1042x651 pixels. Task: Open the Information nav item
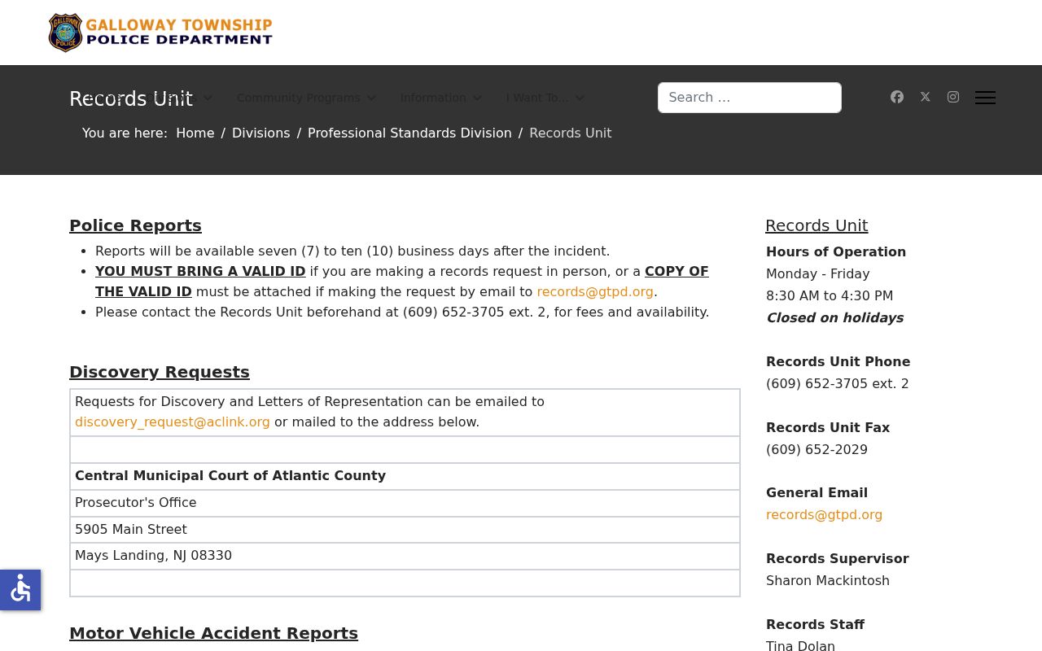[433, 98]
